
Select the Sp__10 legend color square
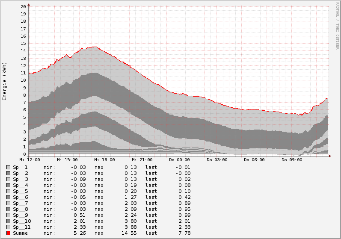(x=8, y=221)
